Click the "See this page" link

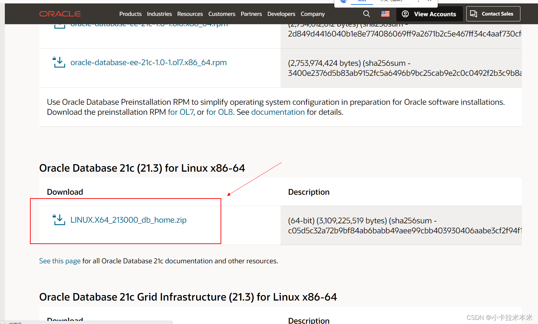(x=60, y=261)
